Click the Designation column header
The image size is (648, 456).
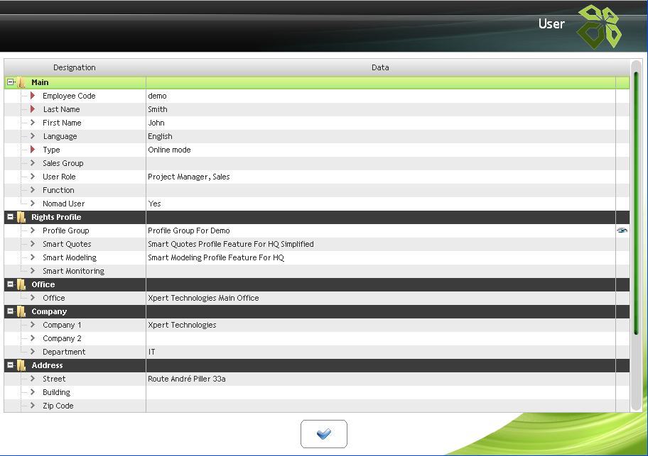75,67
